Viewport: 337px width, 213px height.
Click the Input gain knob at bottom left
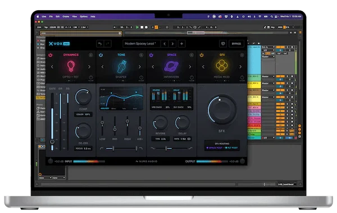[51, 161]
